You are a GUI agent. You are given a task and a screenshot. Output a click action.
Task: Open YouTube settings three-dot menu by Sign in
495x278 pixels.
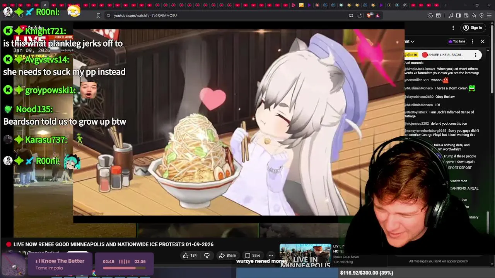point(453,28)
